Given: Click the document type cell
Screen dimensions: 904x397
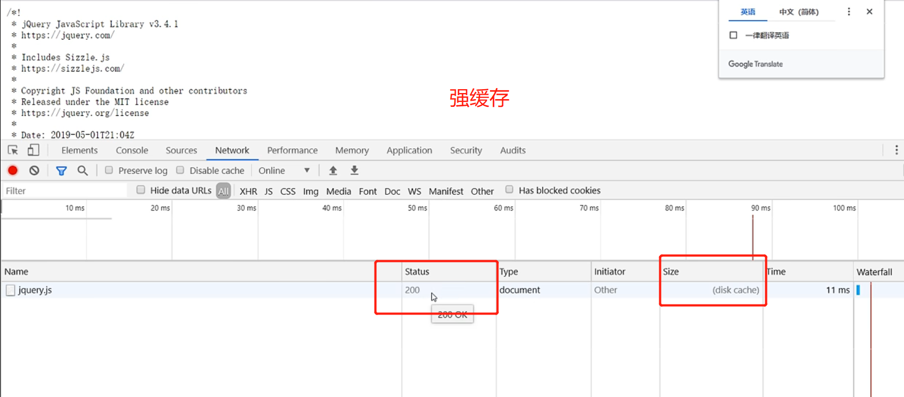Looking at the screenshot, I should pos(519,290).
